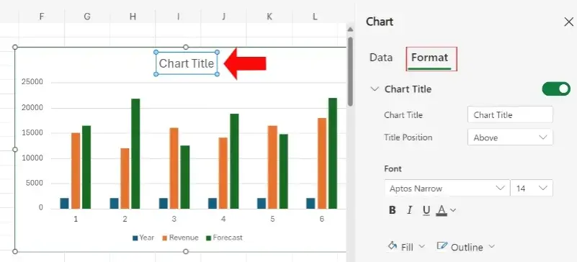Click the Revenue legend entry
The height and width of the screenshot is (262, 577).
click(180, 238)
